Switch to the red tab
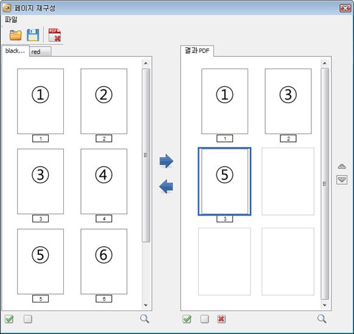The width and height of the screenshot is (354, 334). pos(40,52)
